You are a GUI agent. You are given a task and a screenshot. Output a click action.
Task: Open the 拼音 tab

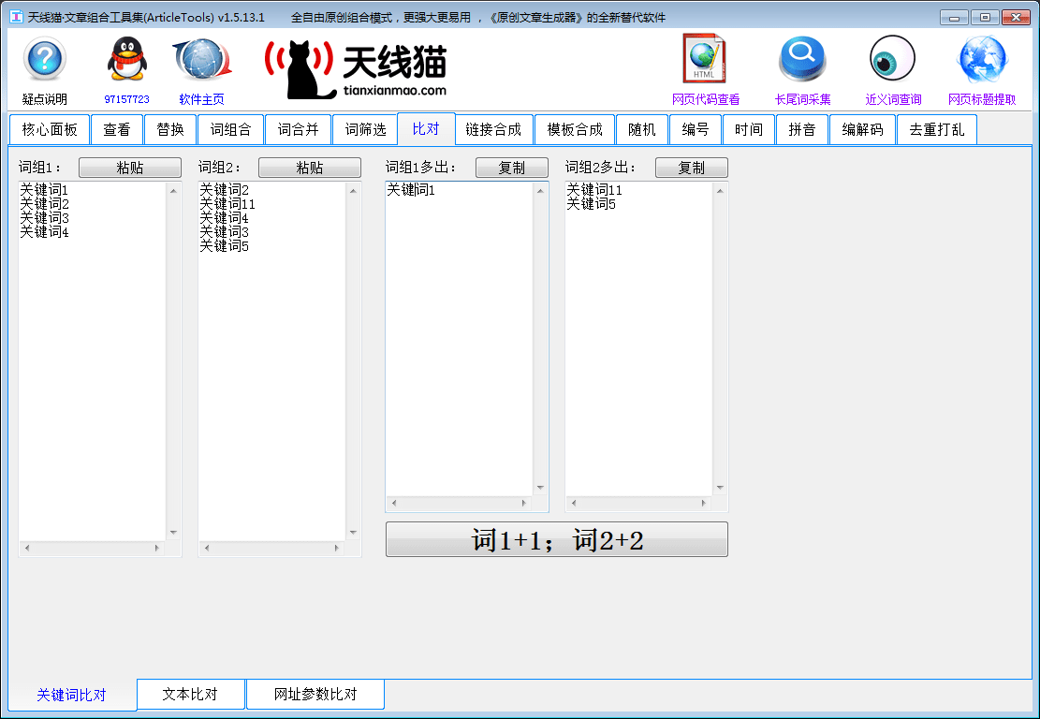coord(802,129)
